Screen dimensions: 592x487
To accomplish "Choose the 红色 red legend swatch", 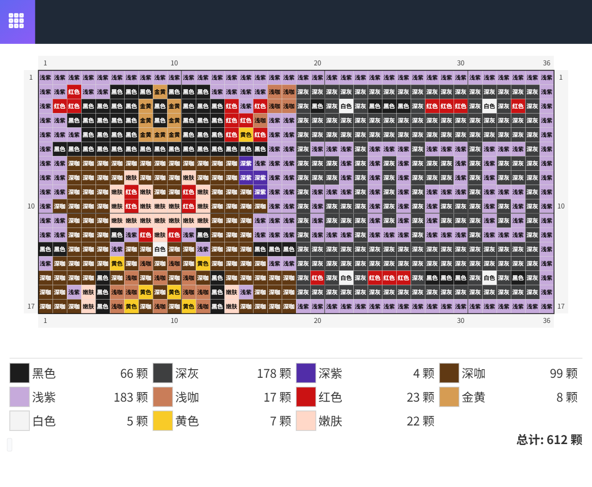I will coord(306,397).
